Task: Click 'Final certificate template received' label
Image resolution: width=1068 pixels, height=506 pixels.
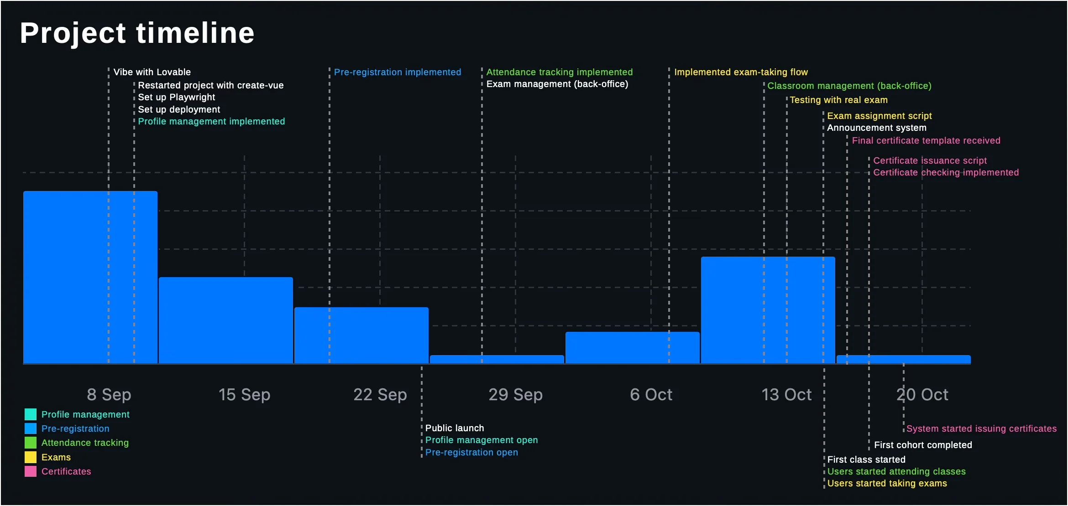Action: coord(926,140)
